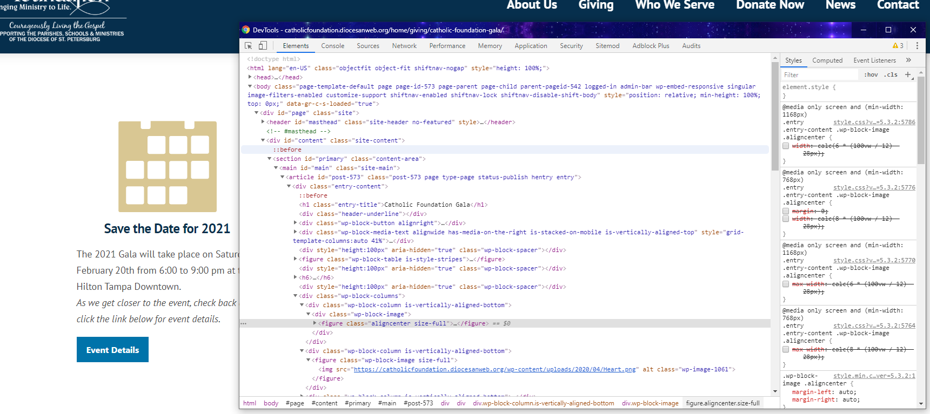The image size is (930, 414).
Task: Expand the header masthead element node
Action: (263, 122)
